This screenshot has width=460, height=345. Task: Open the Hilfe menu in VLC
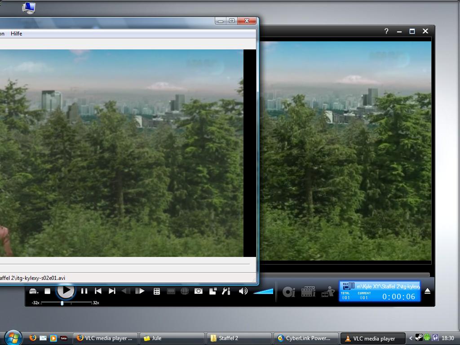pos(17,33)
